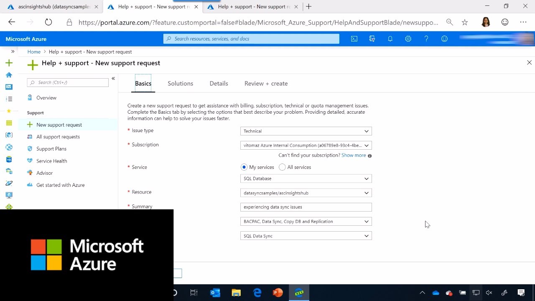Open the Help question mark icon

tap(426, 39)
